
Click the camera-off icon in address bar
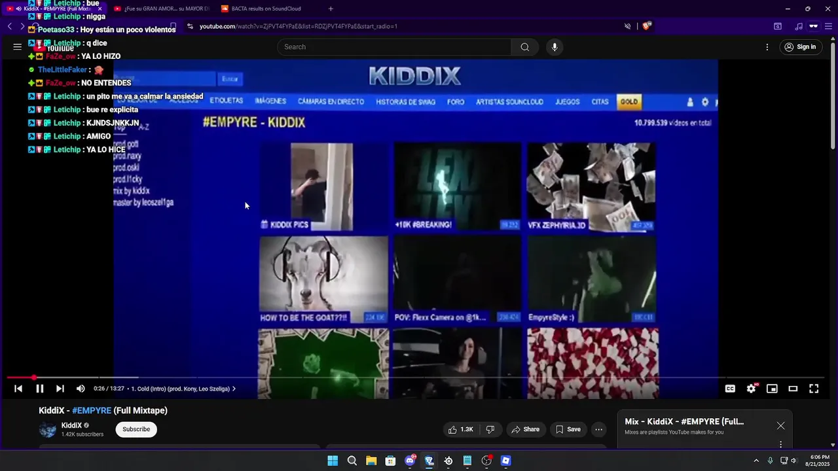(x=627, y=26)
